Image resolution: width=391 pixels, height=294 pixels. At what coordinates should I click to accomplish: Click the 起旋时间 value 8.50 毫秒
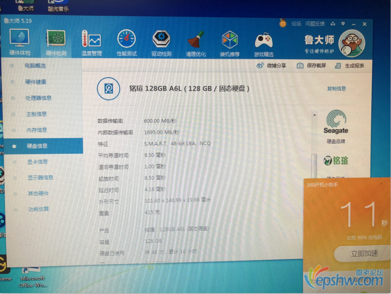(x=155, y=178)
